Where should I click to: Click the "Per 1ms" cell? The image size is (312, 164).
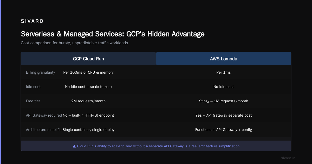(224, 72)
